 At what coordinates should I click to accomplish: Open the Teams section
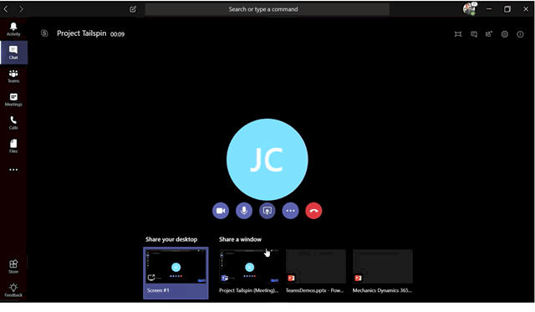pyautogui.click(x=13, y=76)
